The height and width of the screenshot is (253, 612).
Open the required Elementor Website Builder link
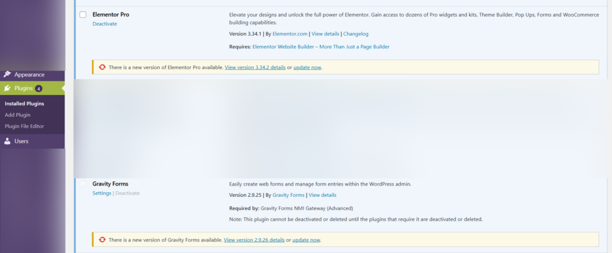pyautogui.click(x=321, y=47)
